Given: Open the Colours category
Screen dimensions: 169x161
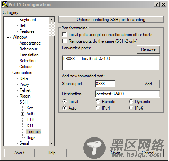Looking at the screenshot, I should pos(26,67).
